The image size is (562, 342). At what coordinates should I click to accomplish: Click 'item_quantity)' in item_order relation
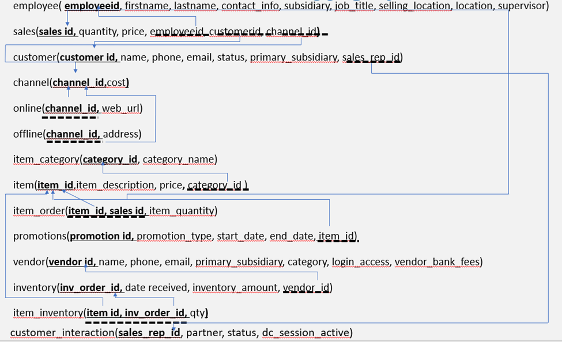(183, 211)
